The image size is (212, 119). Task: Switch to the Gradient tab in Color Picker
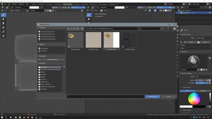coord(203,91)
